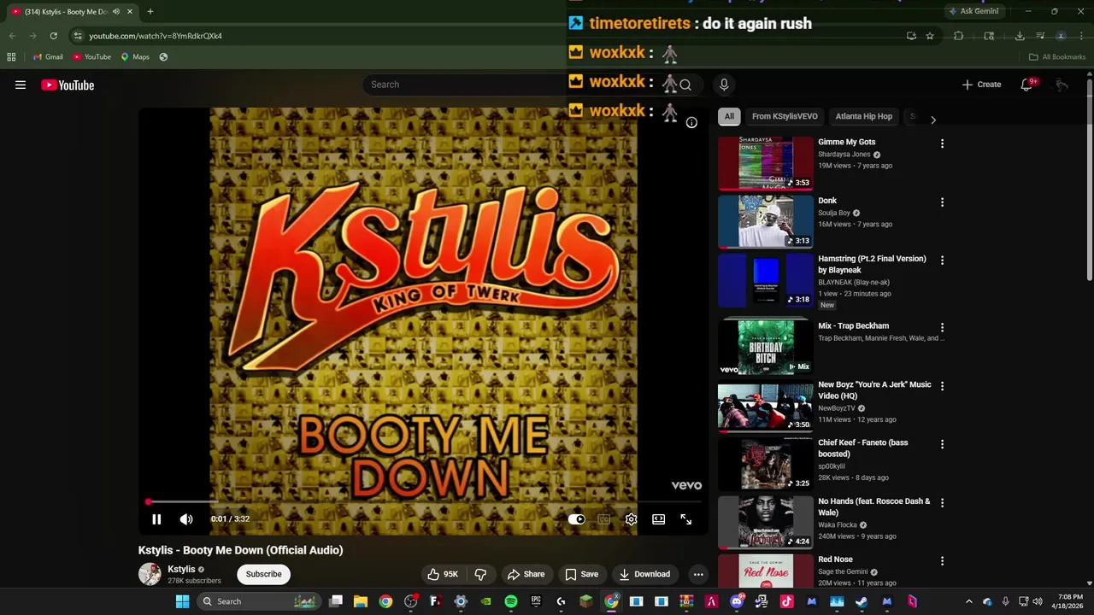Open options menu for Mix - Trap Beckham
The image size is (1094, 615).
coord(942,327)
